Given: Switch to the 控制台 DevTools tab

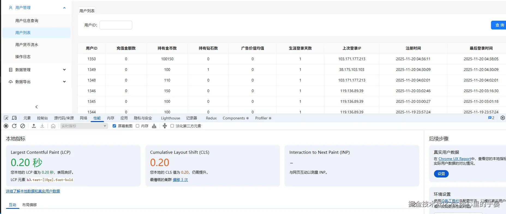Looking at the screenshot, I should click(x=42, y=118).
